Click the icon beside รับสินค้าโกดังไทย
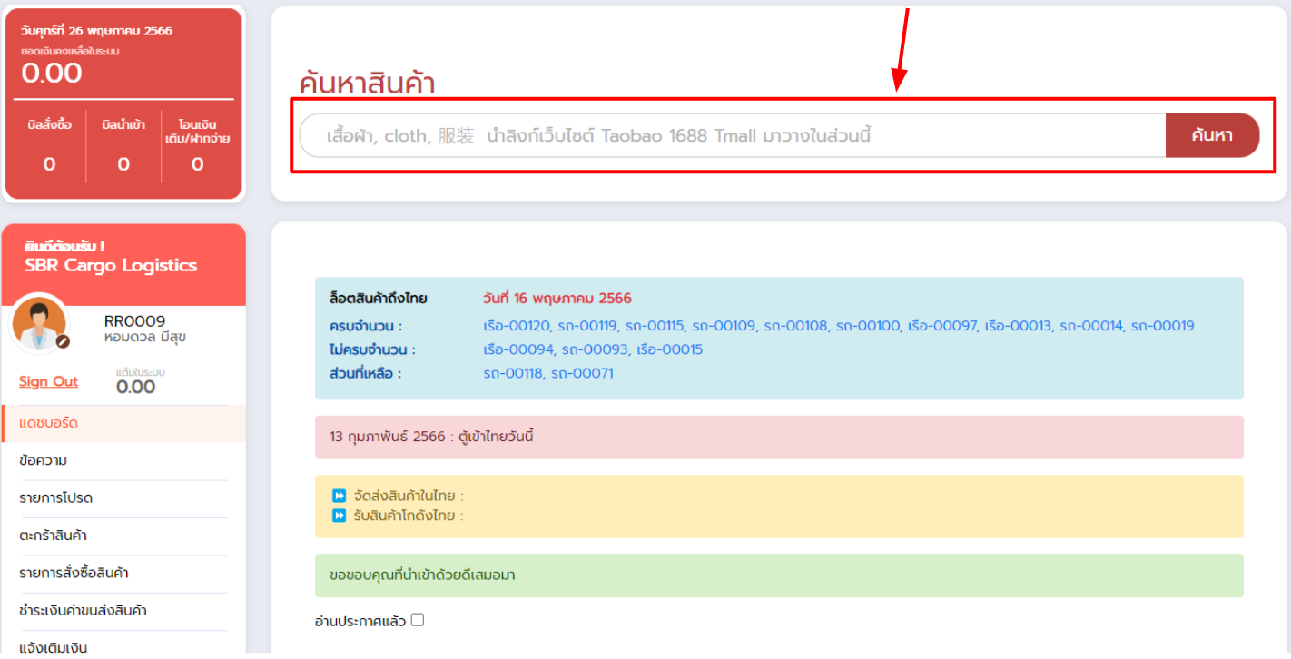Viewport: 1291px width, 659px height. coord(339,516)
